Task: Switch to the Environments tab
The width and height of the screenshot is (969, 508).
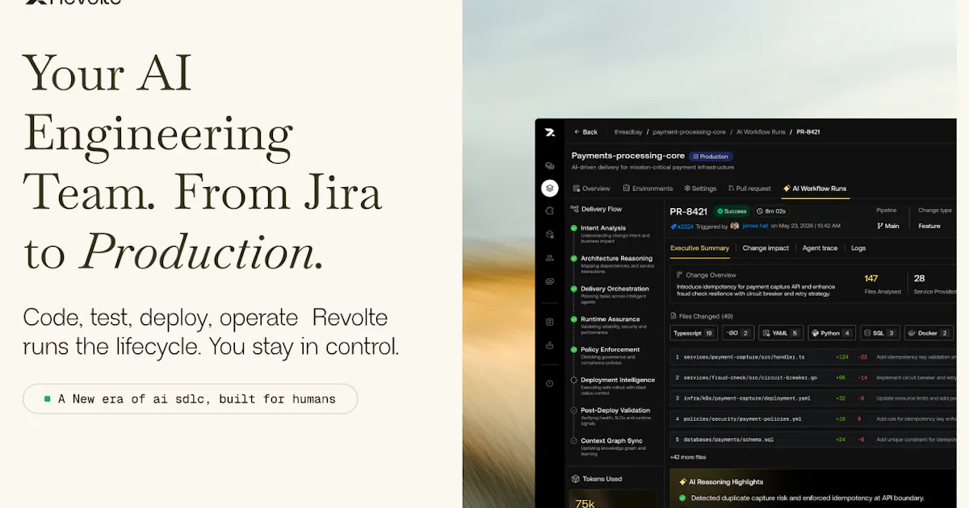Action: click(x=648, y=189)
